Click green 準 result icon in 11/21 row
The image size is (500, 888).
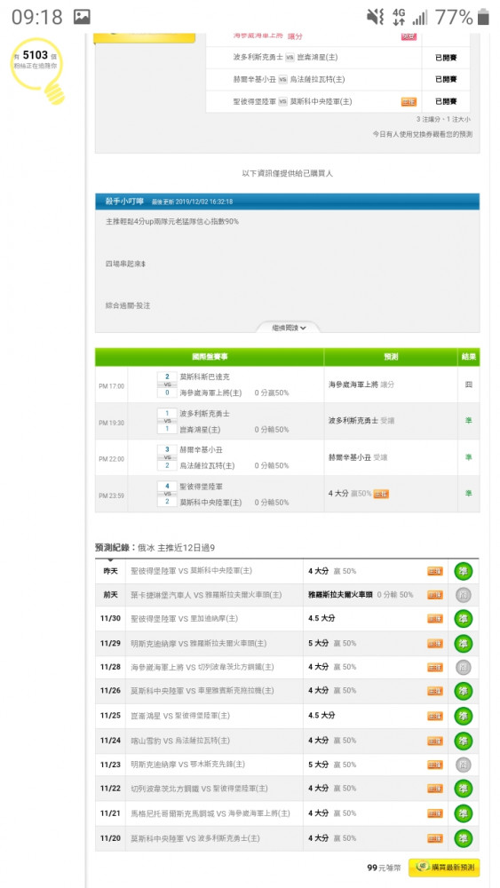(x=464, y=813)
